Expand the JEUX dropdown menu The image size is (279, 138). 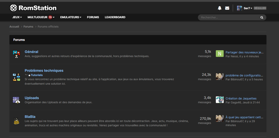pyautogui.click(x=17, y=17)
